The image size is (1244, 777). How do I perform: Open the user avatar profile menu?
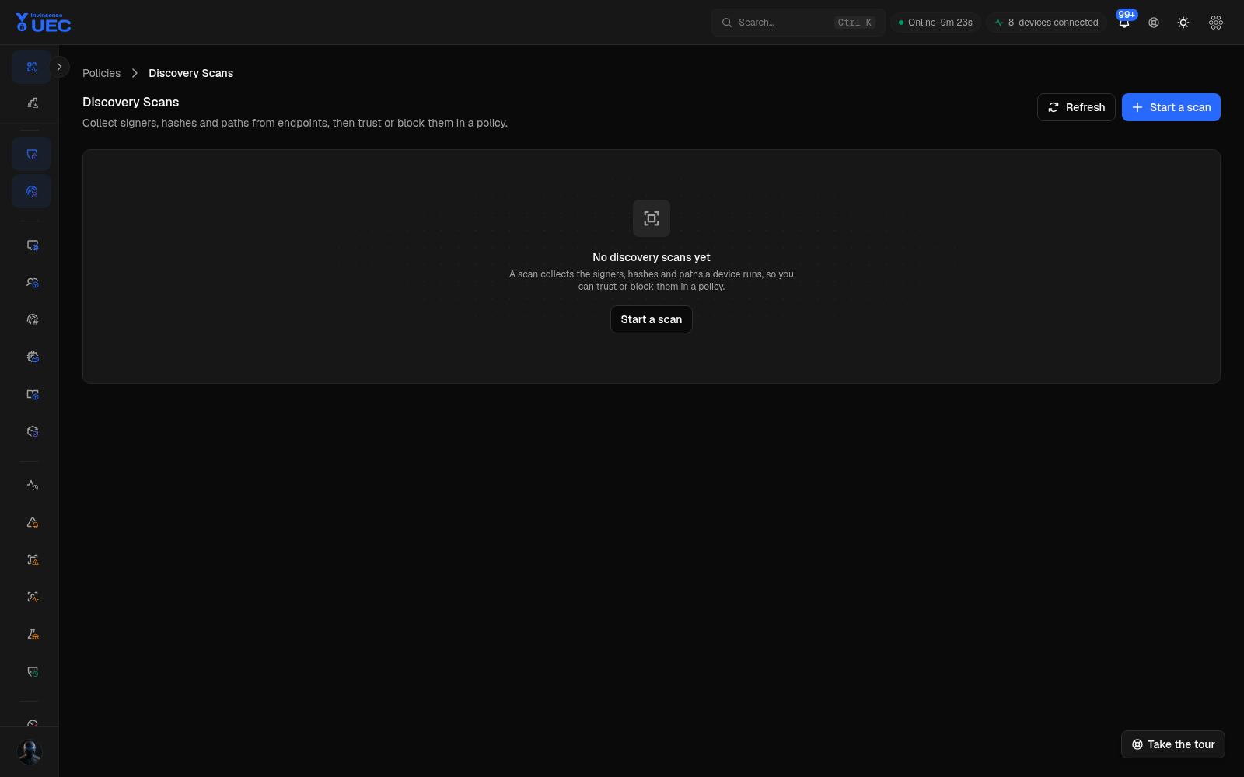(x=30, y=751)
